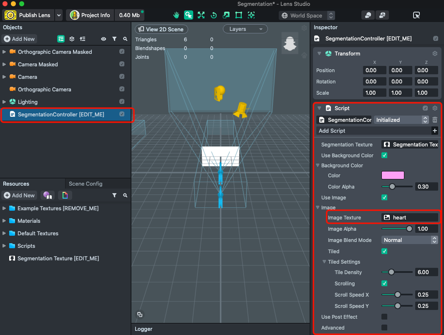Click the window overlap icon in scene corner

(x=140, y=314)
